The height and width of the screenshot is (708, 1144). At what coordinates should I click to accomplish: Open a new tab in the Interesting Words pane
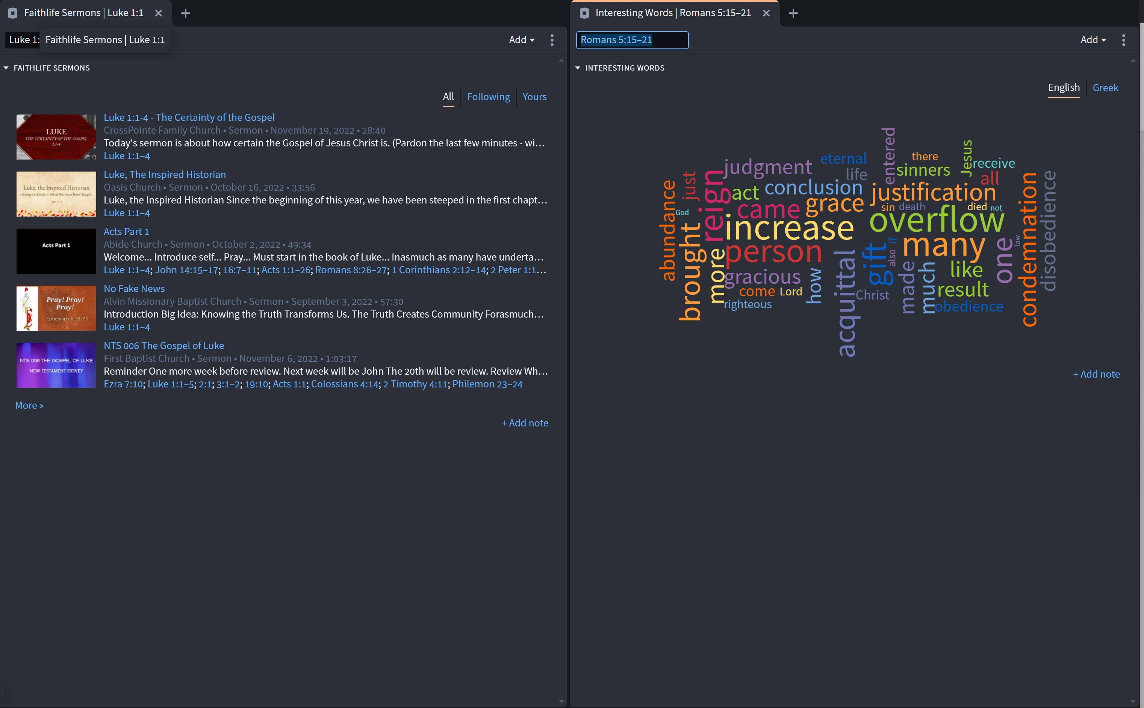click(793, 13)
